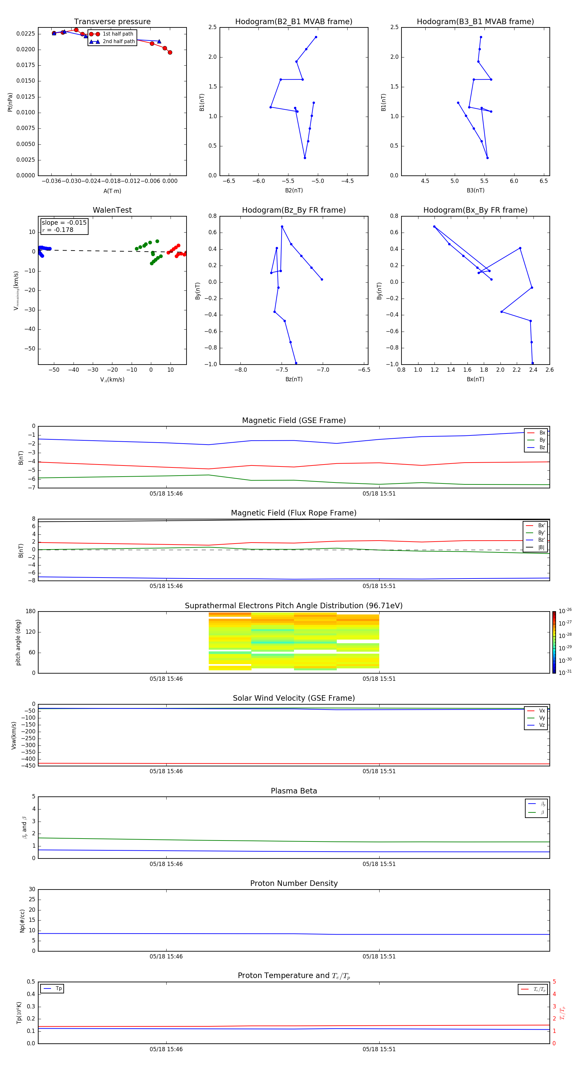
Task: Click the "pitch angle (deg)" axis label
Action: [x=18, y=642]
